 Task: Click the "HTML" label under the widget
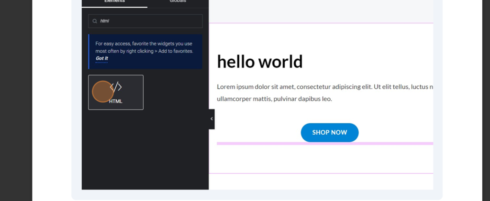point(116,101)
